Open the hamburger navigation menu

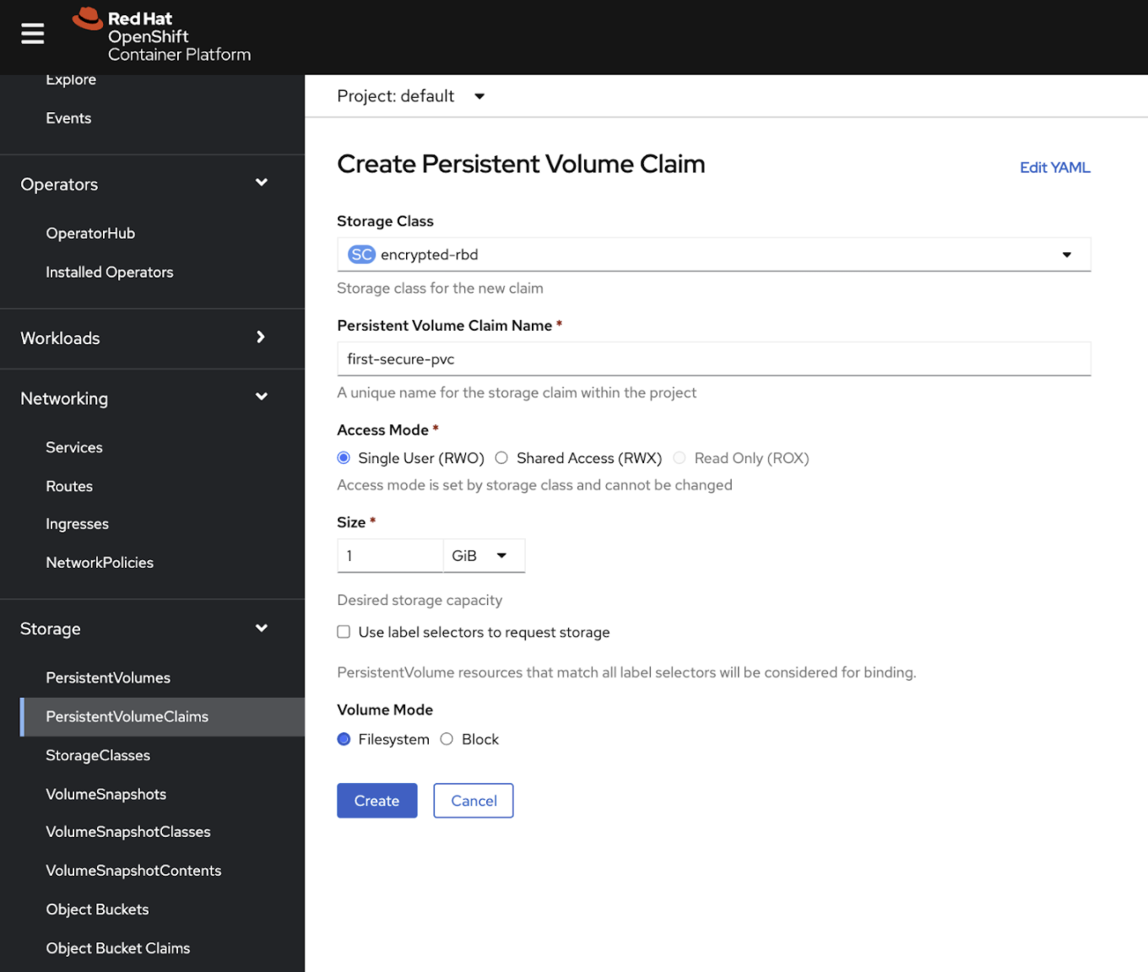click(x=33, y=34)
